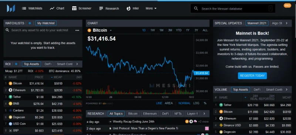The width and height of the screenshot is (296, 135).
Task: Click the 31,416.54 price marker on chart axis
Action: pyautogui.click(x=202, y=73)
